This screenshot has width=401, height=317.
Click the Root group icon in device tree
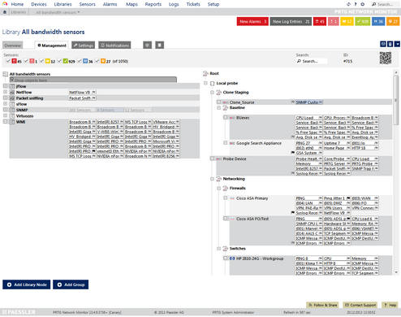205,73
